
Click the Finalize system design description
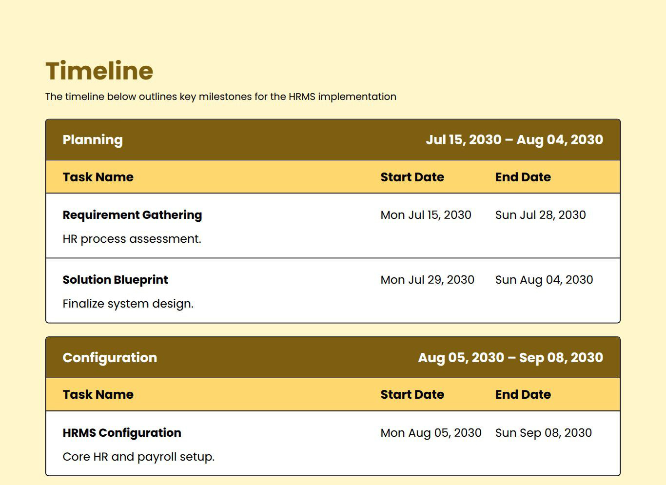[128, 304]
